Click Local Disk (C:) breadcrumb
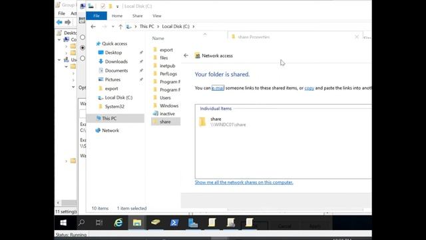 (x=176, y=27)
